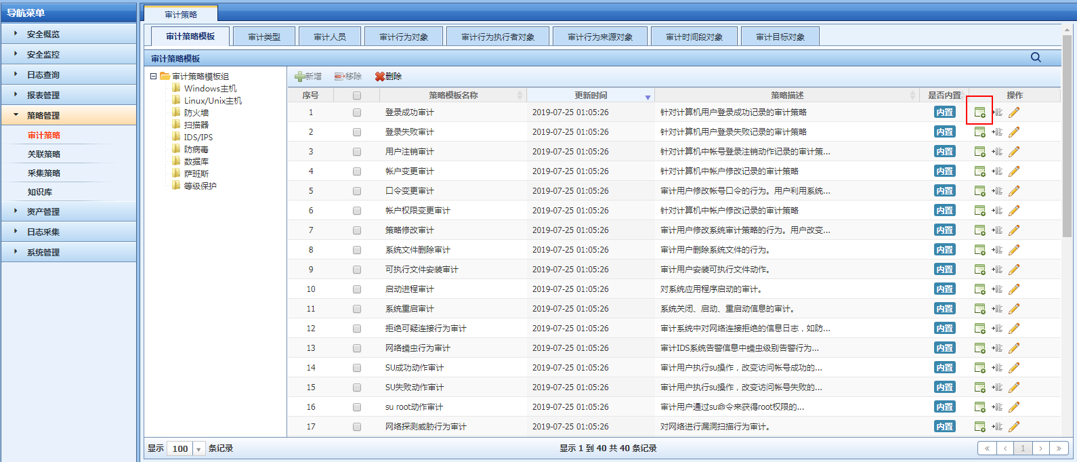Click the vertical scrollbar on the right edge

[1068, 203]
